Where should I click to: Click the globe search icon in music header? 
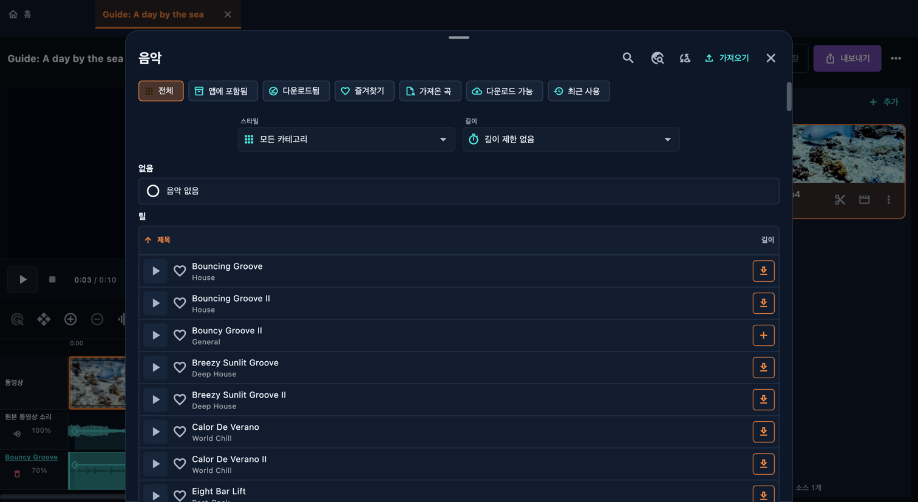pos(658,58)
